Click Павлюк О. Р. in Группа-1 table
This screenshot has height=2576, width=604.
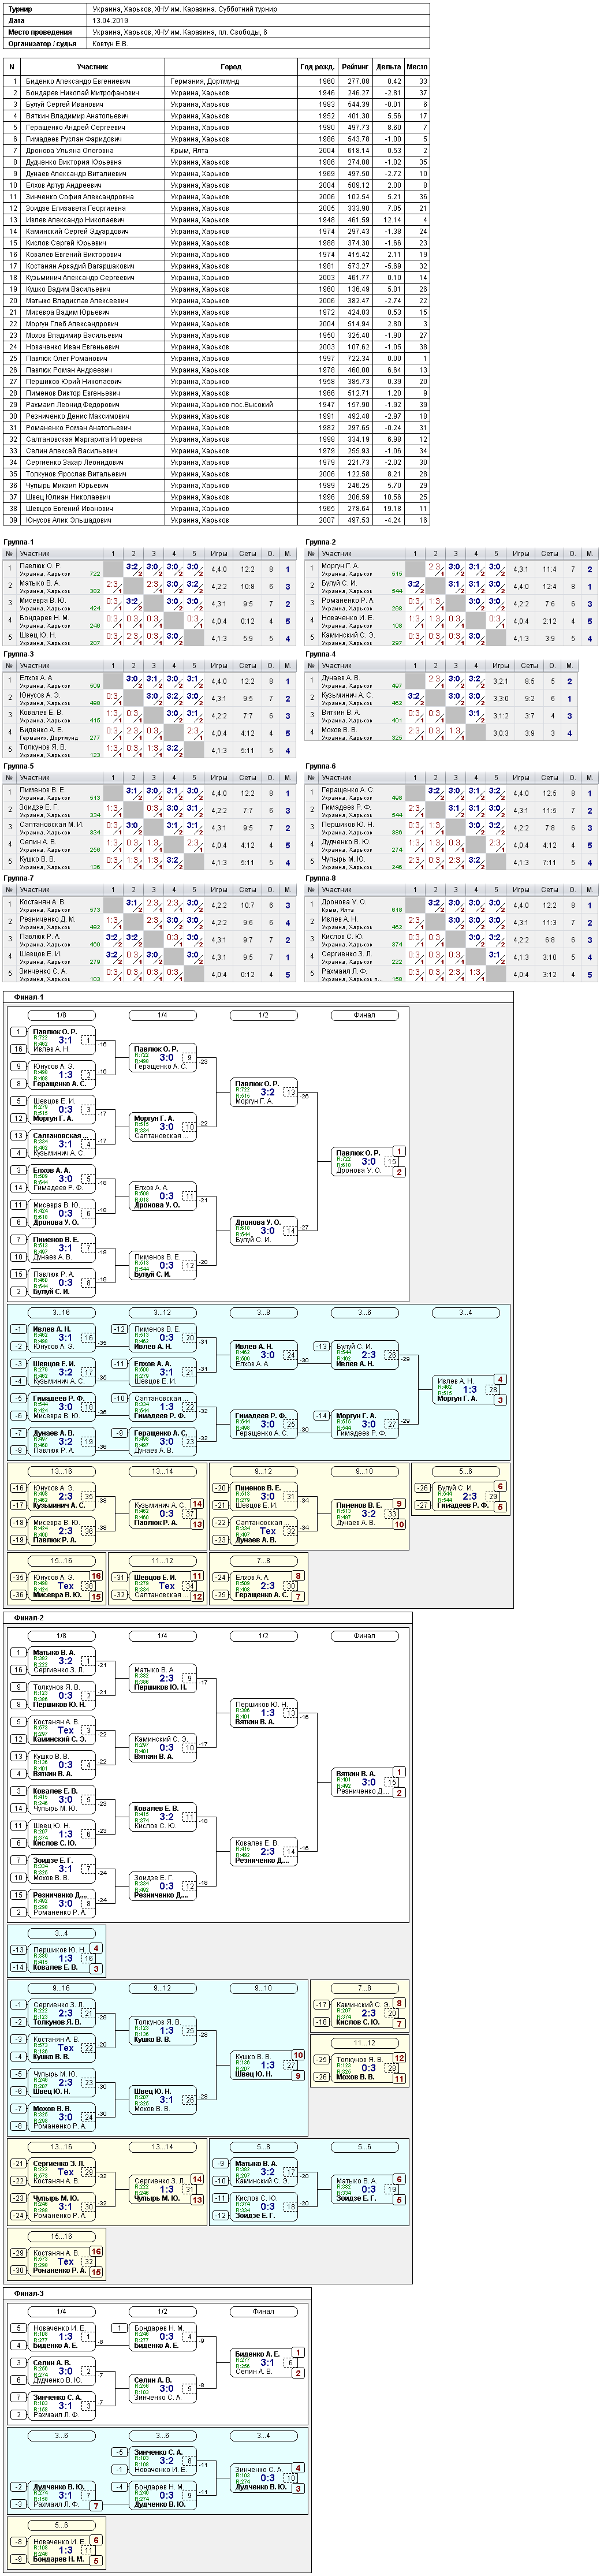(x=40, y=566)
